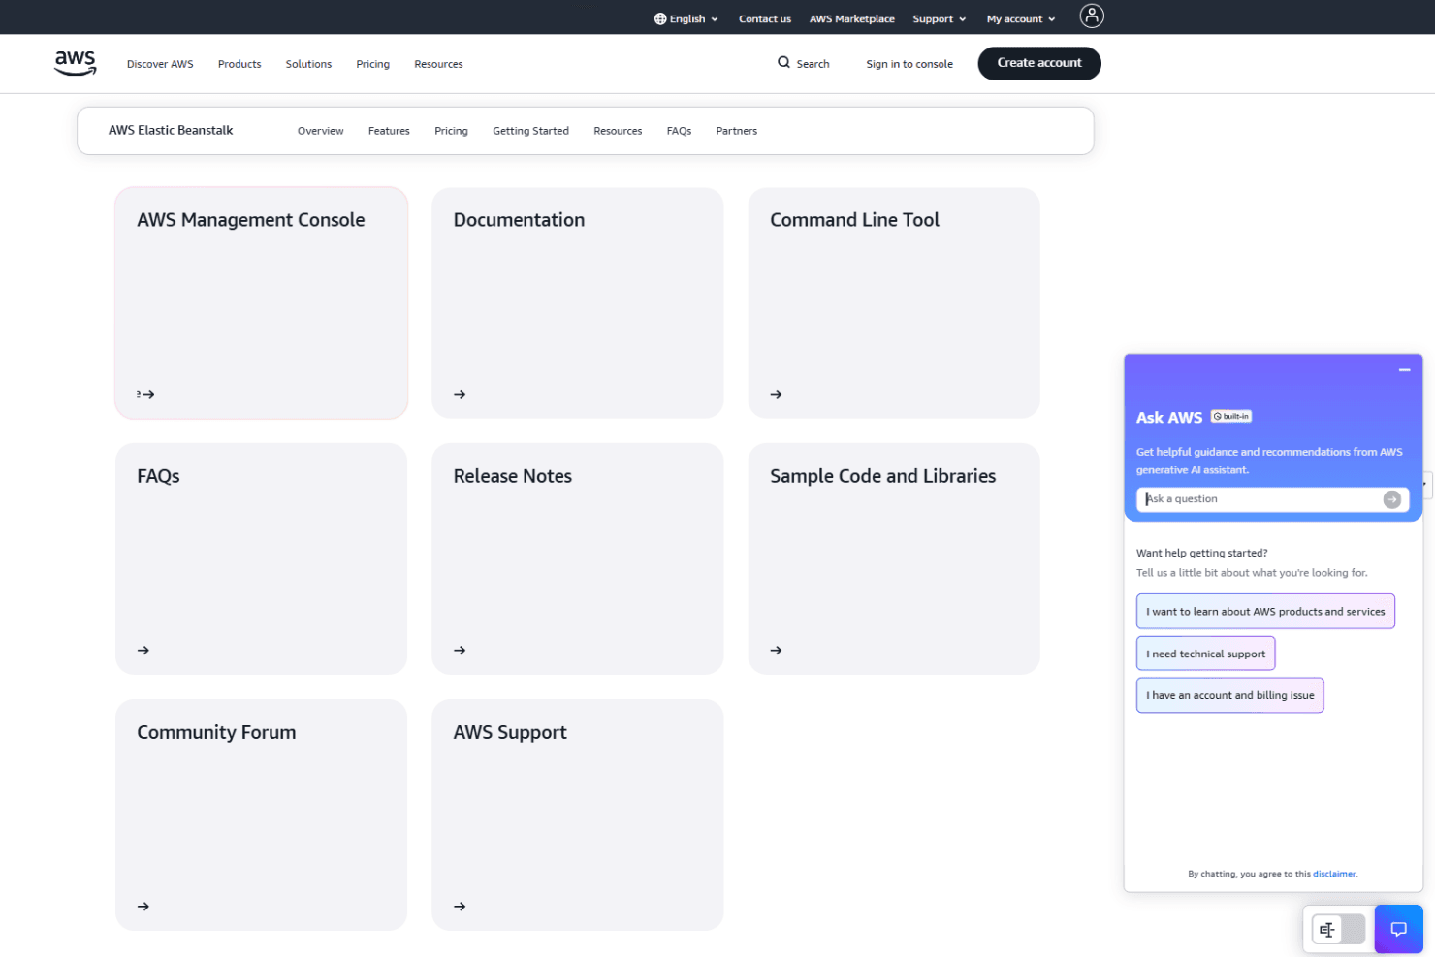Image resolution: width=1435 pixels, height=957 pixels.
Task: Open the Partners tab
Action: (x=736, y=131)
